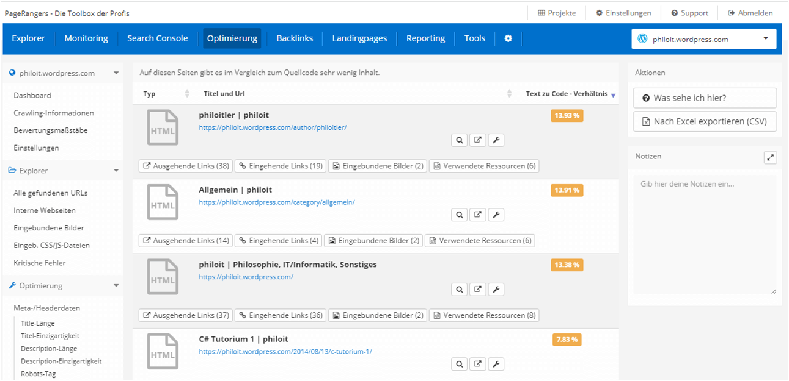This screenshot has width=789, height=381.
Task: Click wrench icon for Allgemein row
Action: 496,215
